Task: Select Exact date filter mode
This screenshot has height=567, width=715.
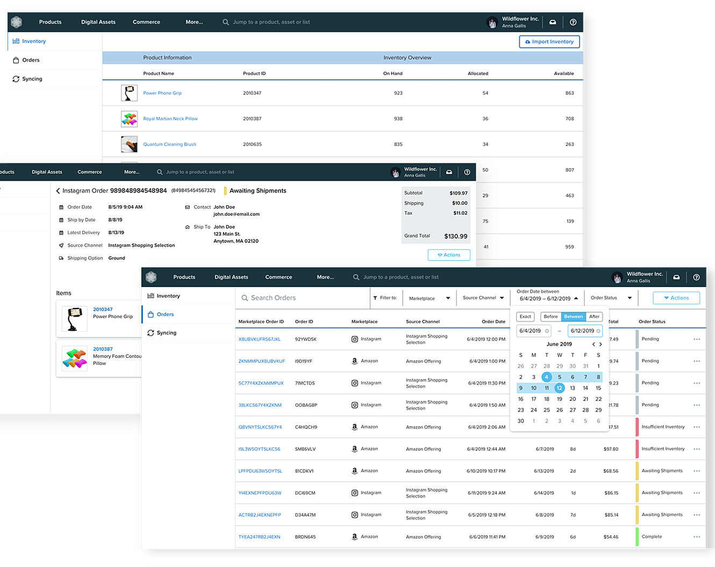Action: 525,317
